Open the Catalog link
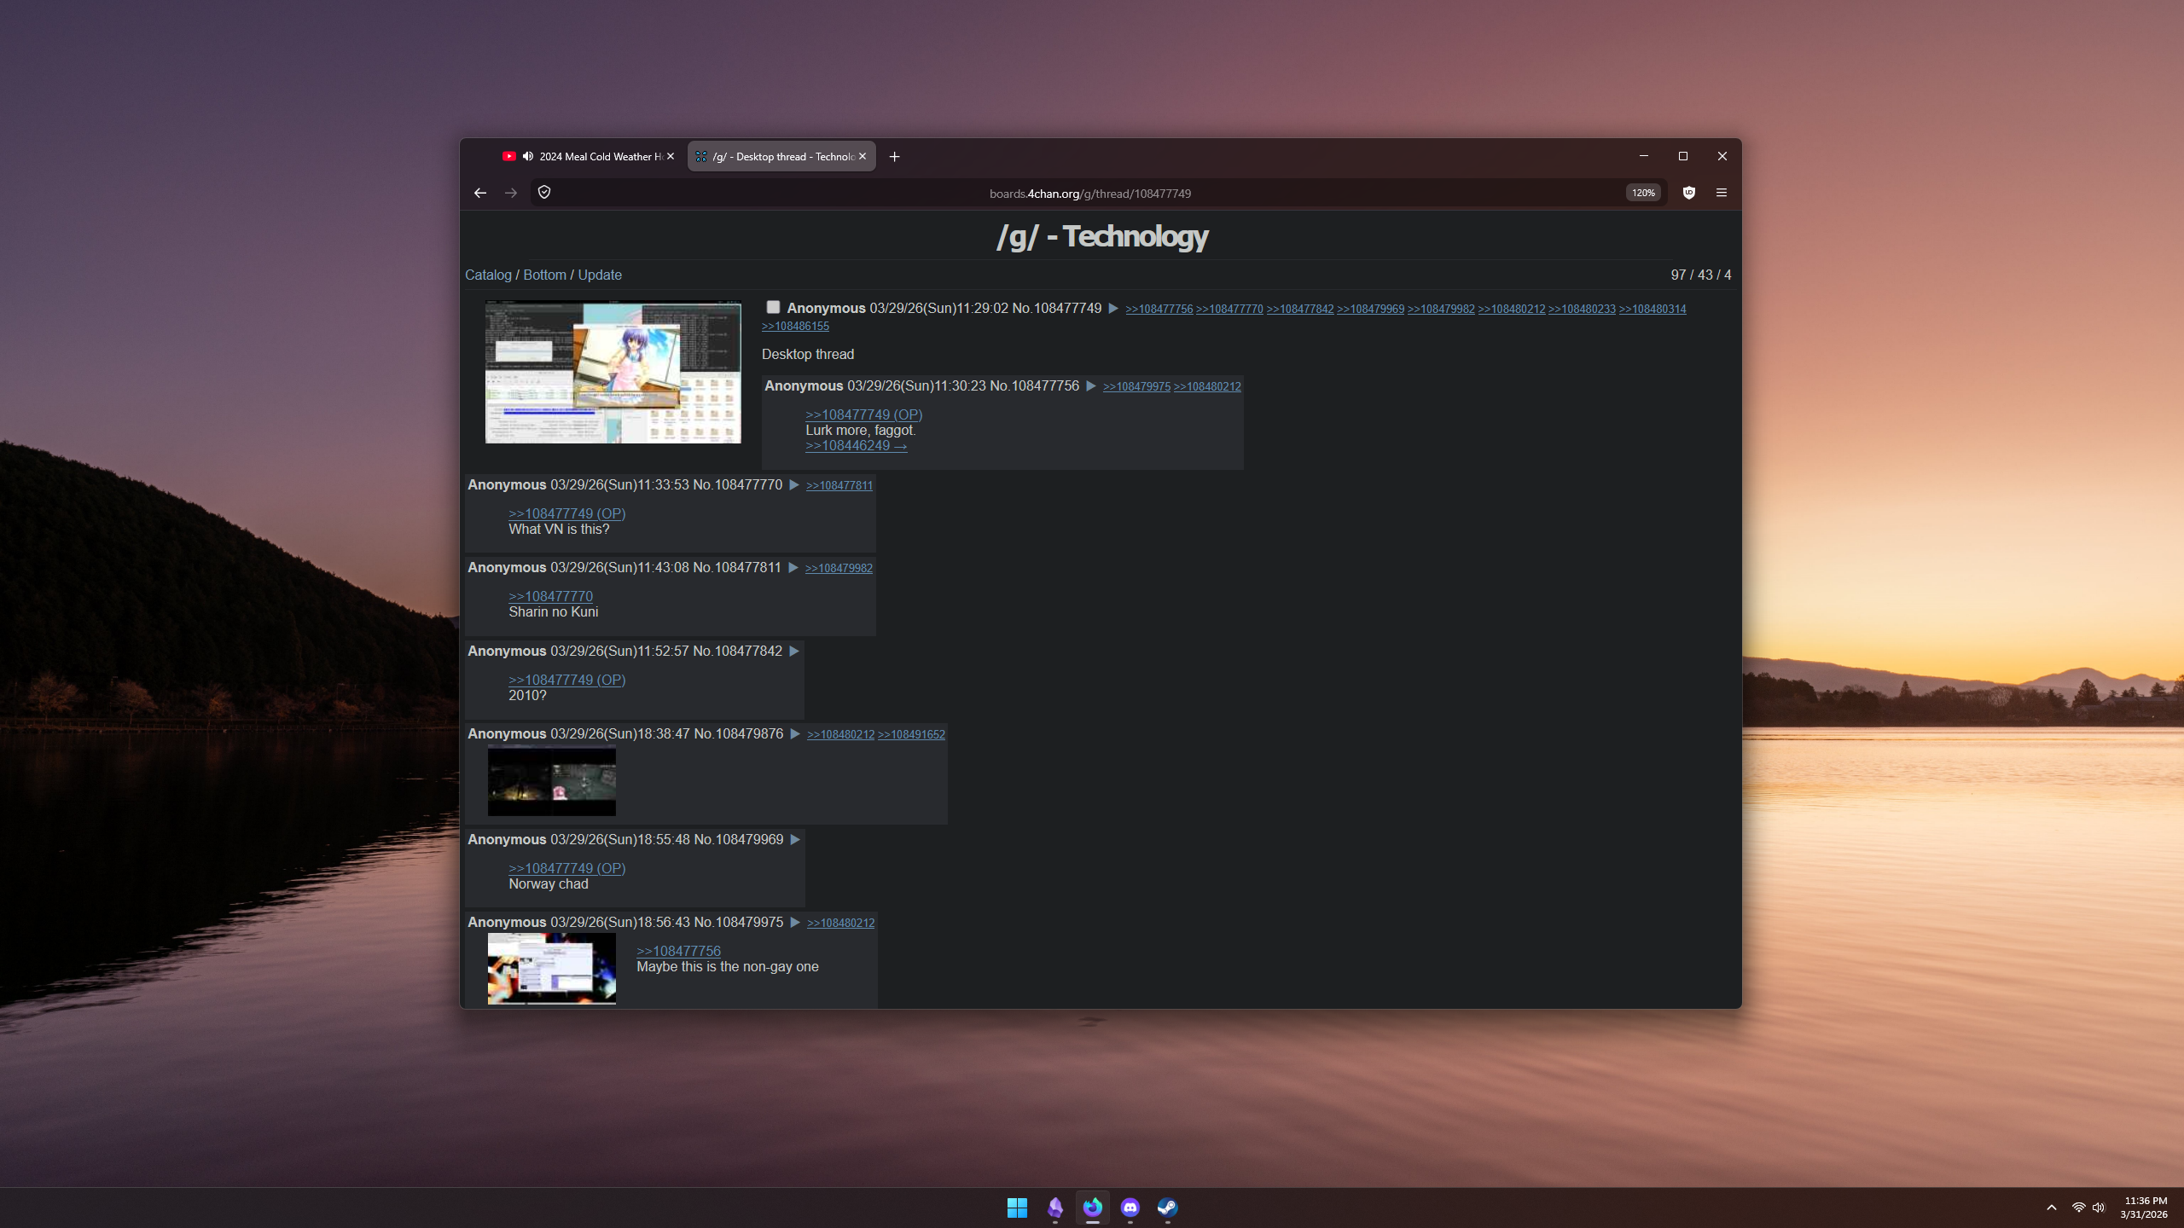 pyautogui.click(x=488, y=275)
